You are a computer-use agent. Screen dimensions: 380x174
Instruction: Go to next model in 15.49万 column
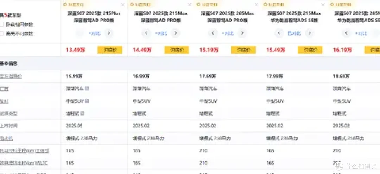[x=309, y=33]
